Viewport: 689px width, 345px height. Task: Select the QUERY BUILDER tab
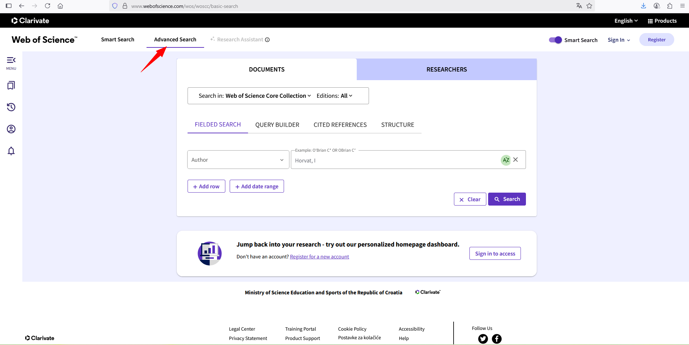click(x=277, y=125)
